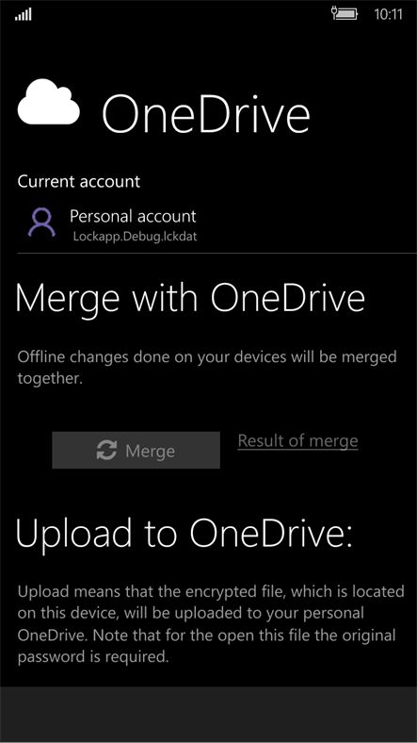This screenshot has height=743, width=417.
Task: Tap the Lockapp.Debug.lckdat file name
Action: click(x=135, y=236)
